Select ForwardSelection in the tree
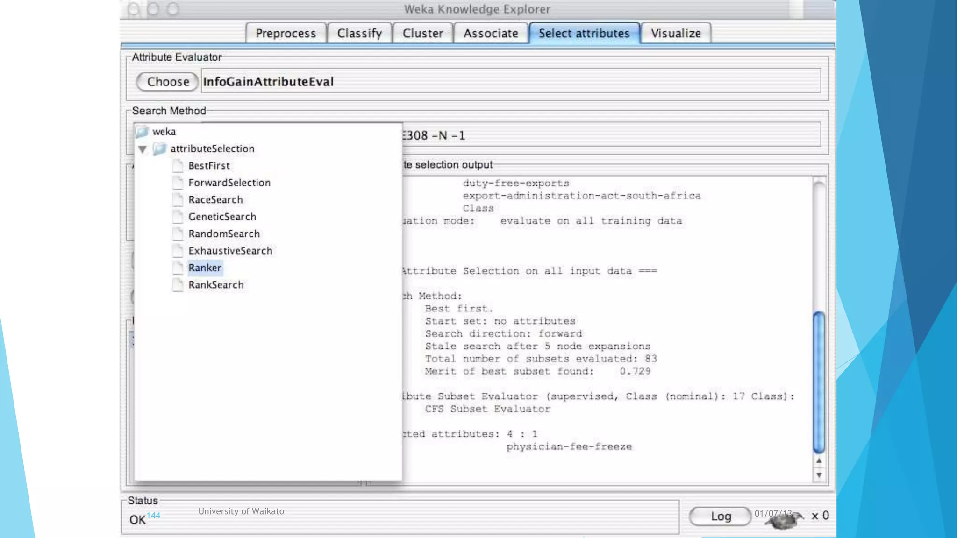Viewport: 957px width, 538px height. point(229,183)
